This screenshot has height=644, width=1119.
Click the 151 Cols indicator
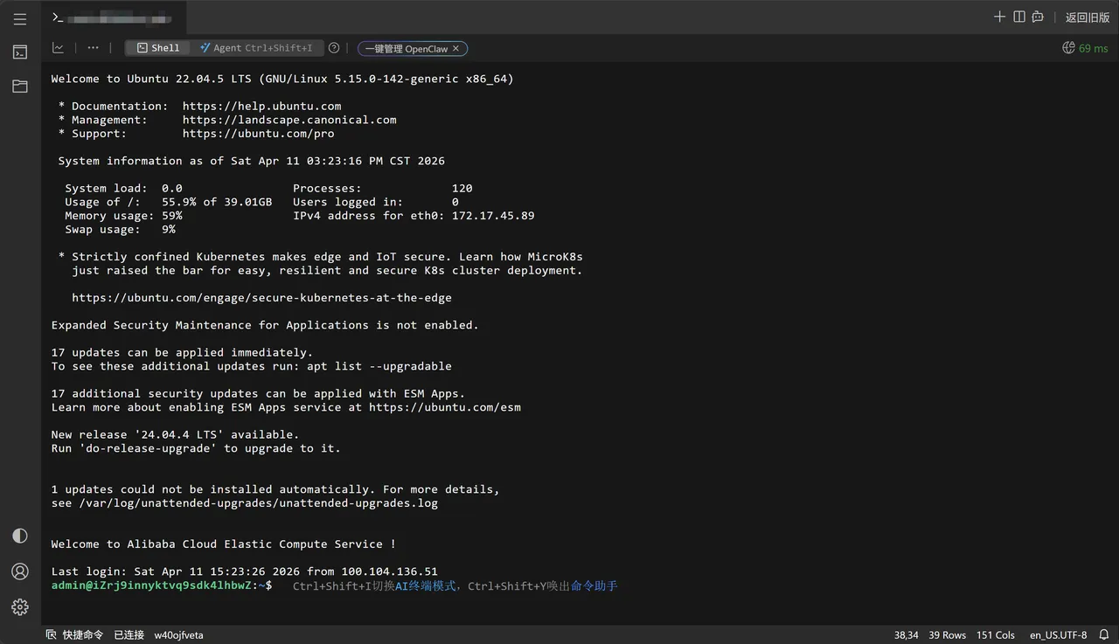click(x=996, y=635)
